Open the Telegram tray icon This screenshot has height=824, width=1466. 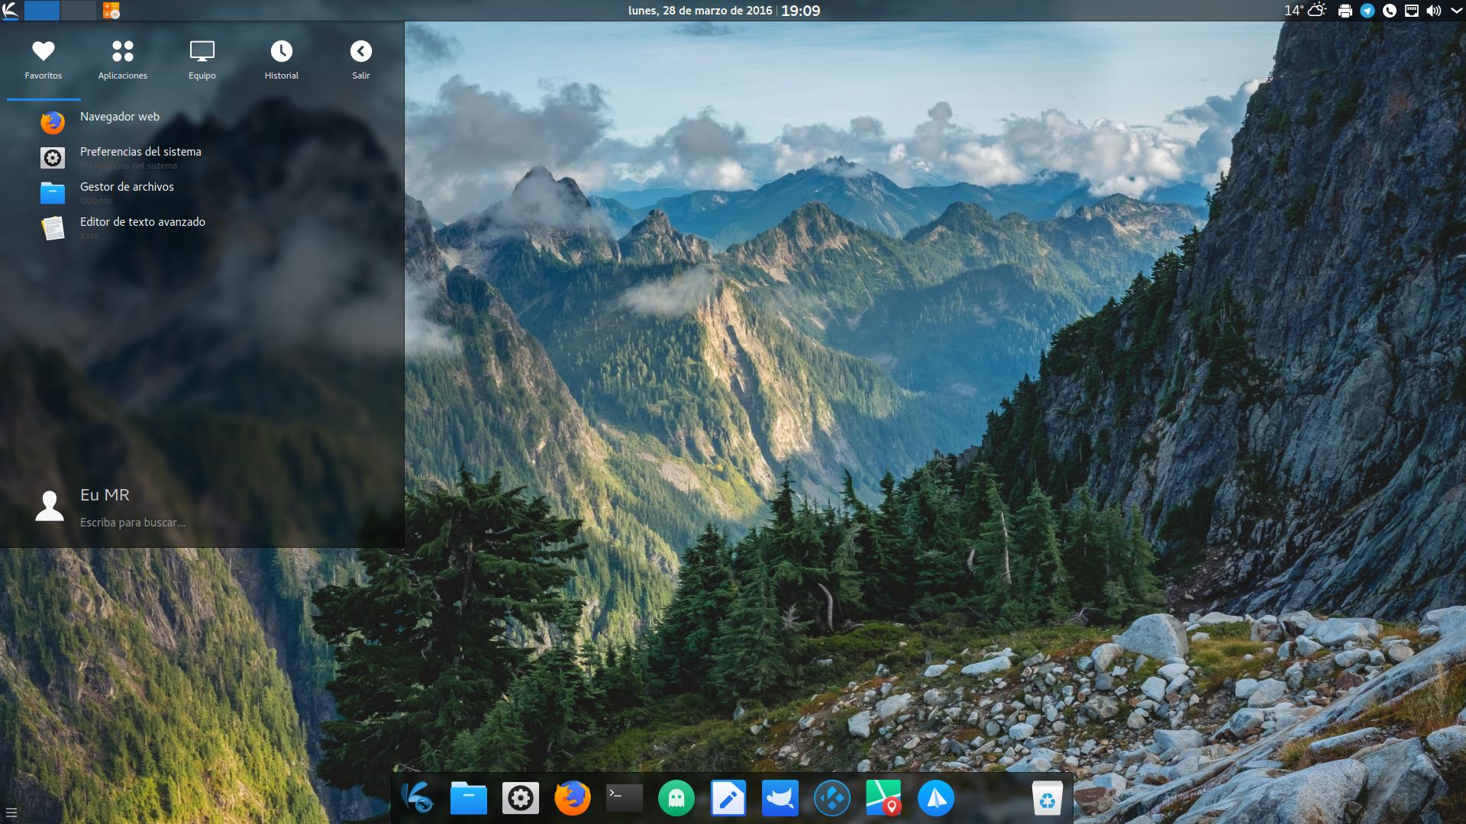(1368, 11)
